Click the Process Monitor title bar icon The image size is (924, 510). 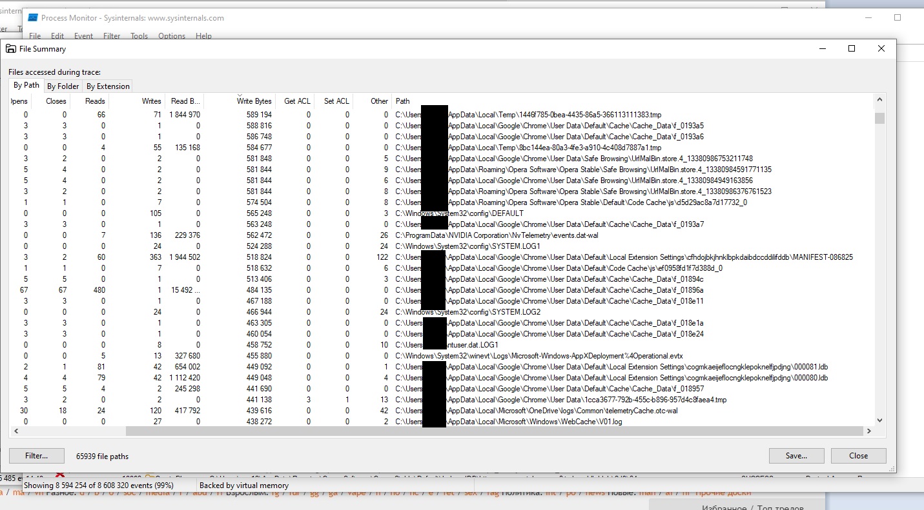(x=33, y=18)
